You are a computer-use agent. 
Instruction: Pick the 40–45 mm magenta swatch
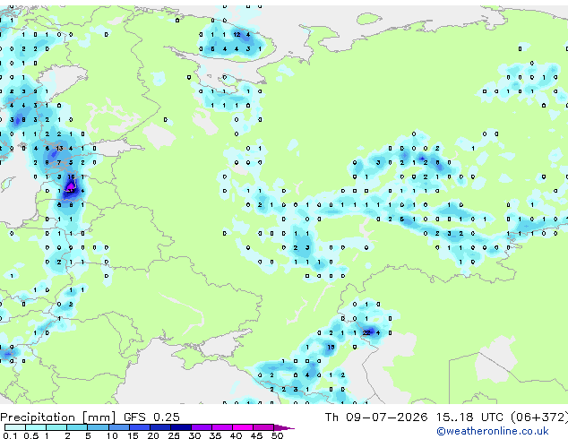pyautogui.click(x=243, y=427)
